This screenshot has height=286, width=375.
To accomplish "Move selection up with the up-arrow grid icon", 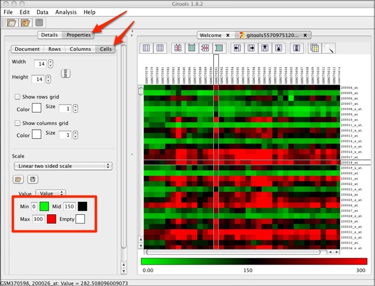I will (x=265, y=48).
